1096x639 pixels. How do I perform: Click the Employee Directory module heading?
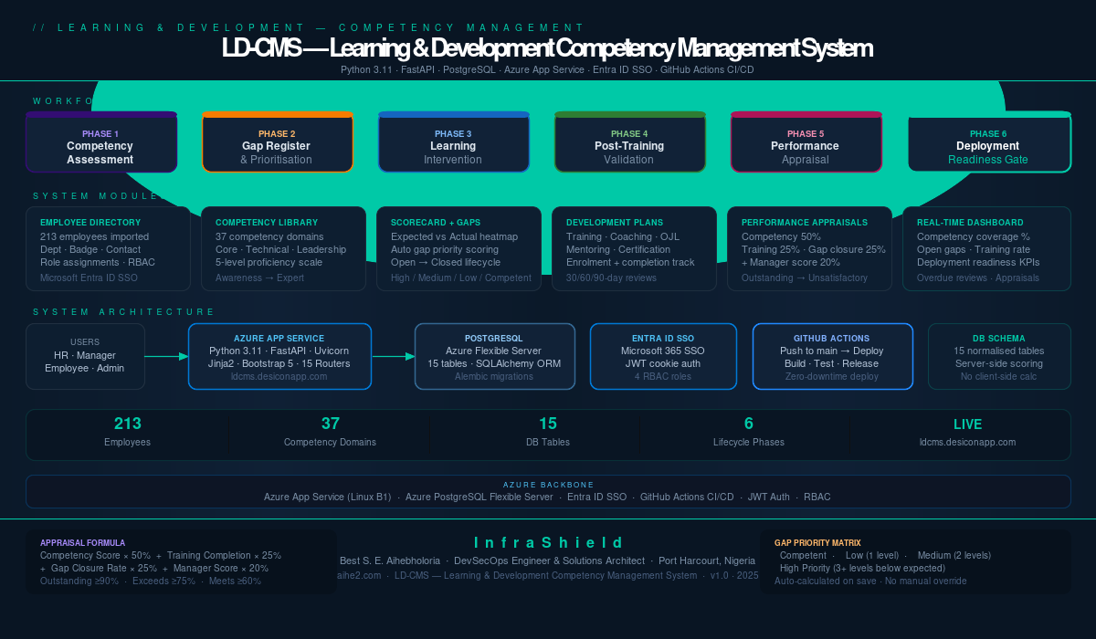point(90,223)
